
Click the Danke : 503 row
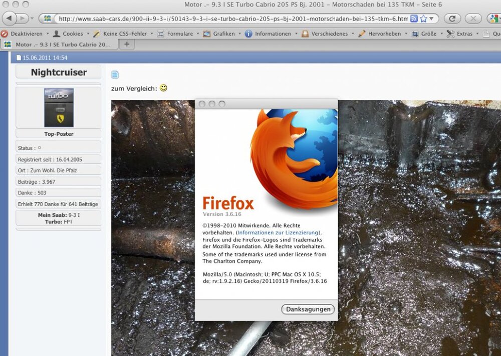(59, 193)
